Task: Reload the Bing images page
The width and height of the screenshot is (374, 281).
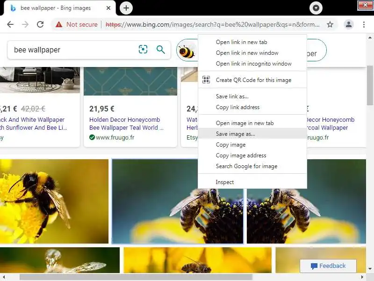Action: (x=40, y=24)
